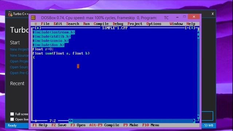Click the #include<dos.h> line
233x131 pixels.
(48, 45)
